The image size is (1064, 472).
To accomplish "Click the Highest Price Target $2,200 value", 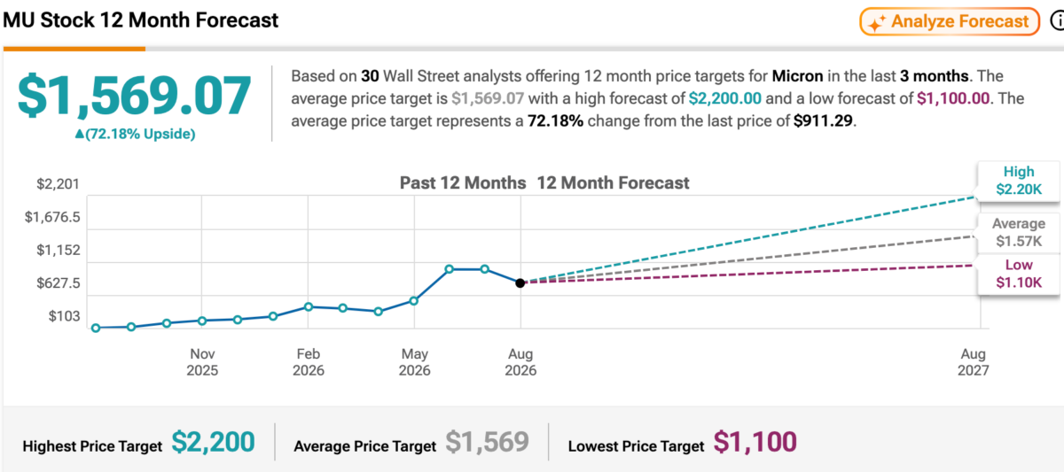I will pyautogui.click(x=214, y=442).
